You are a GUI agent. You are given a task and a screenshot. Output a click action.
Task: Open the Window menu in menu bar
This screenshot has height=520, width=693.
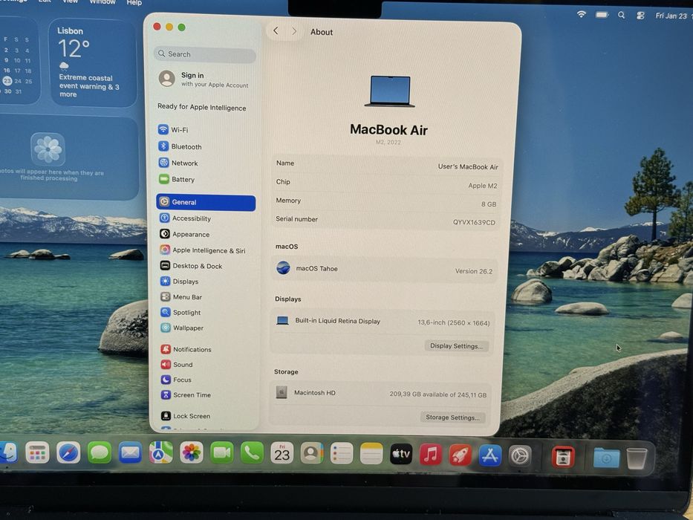103,2
